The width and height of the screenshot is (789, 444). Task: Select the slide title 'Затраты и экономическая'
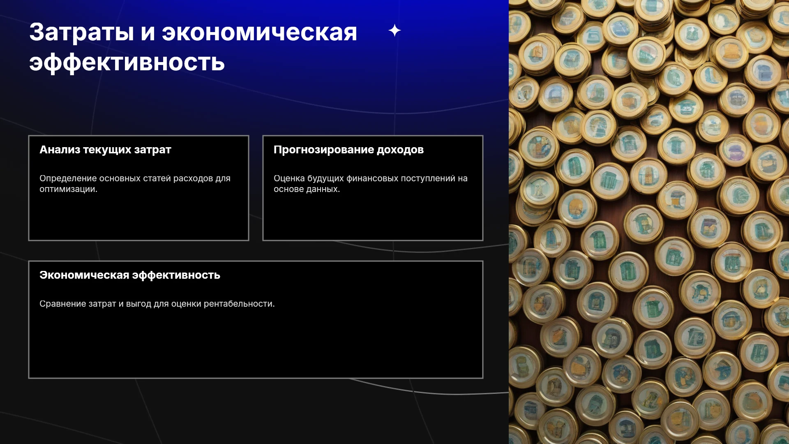(x=193, y=32)
